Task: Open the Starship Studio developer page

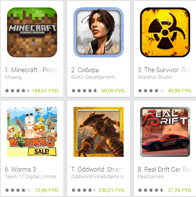Action: click(155, 77)
